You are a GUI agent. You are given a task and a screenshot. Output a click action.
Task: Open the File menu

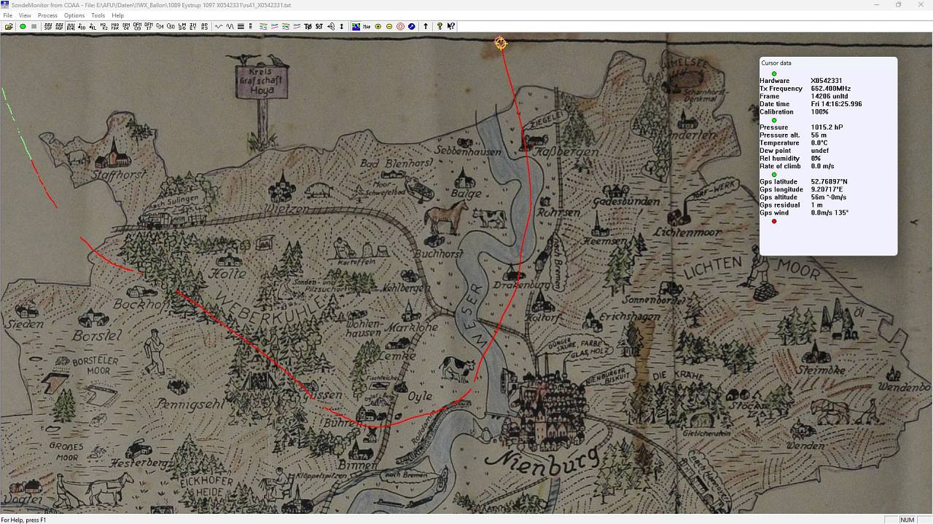(x=7, y=15)
